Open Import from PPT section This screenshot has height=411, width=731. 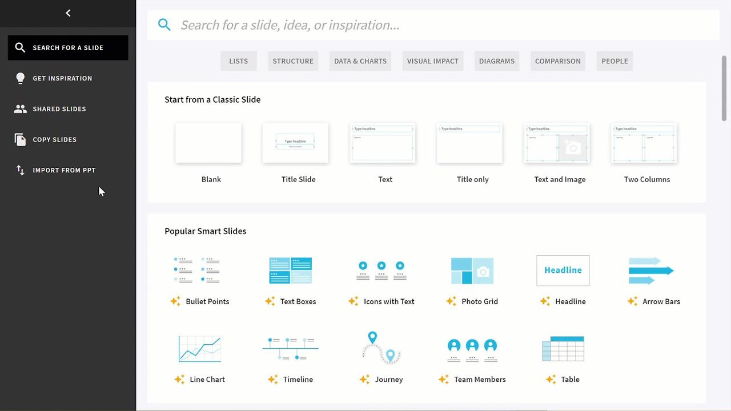pyautogui.click(x=68, y=170)
